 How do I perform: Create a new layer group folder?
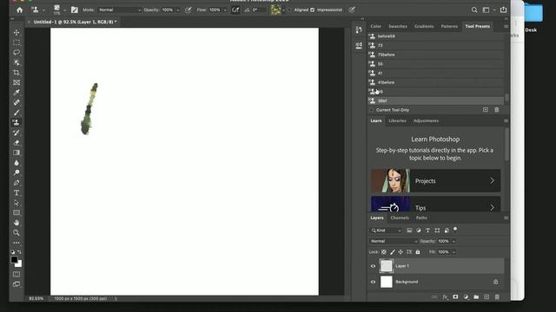[476, 296]
